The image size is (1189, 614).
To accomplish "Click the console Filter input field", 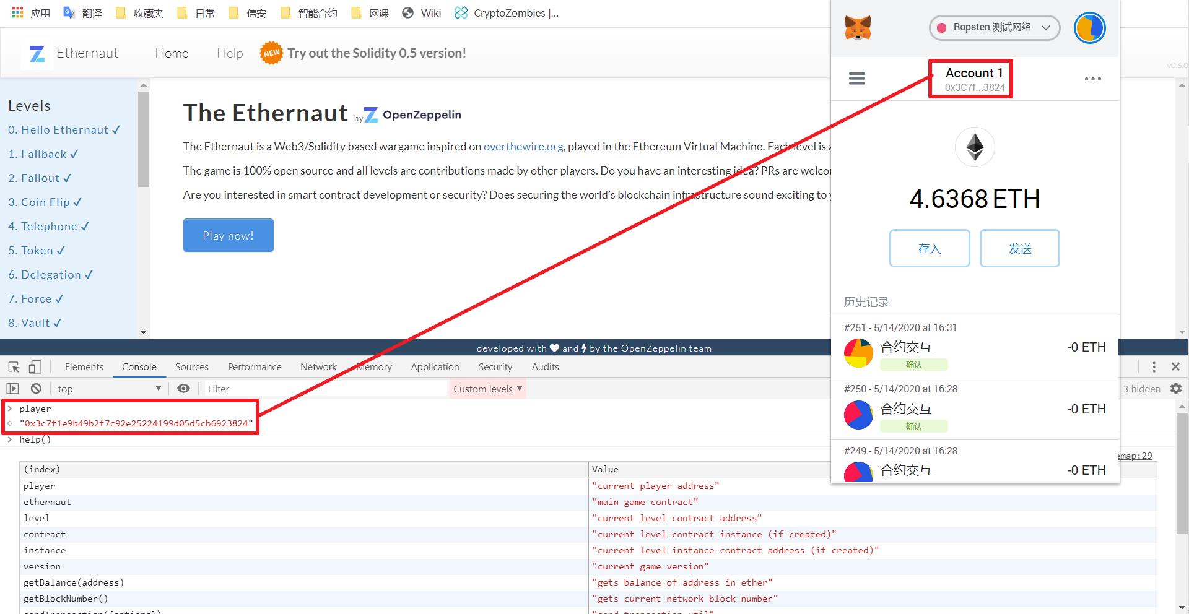I will [326, 389].
